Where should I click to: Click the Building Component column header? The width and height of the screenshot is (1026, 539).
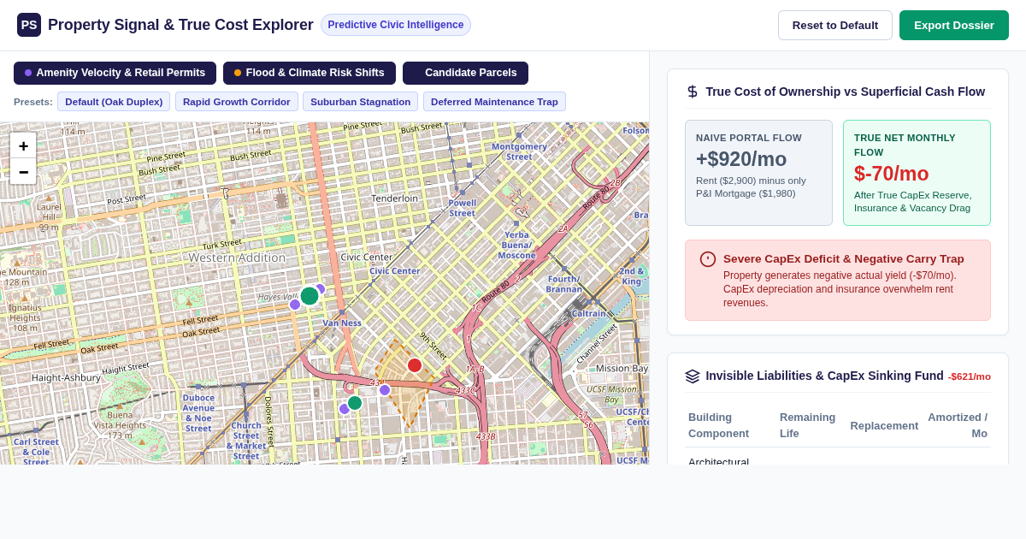tap(718, 425)
